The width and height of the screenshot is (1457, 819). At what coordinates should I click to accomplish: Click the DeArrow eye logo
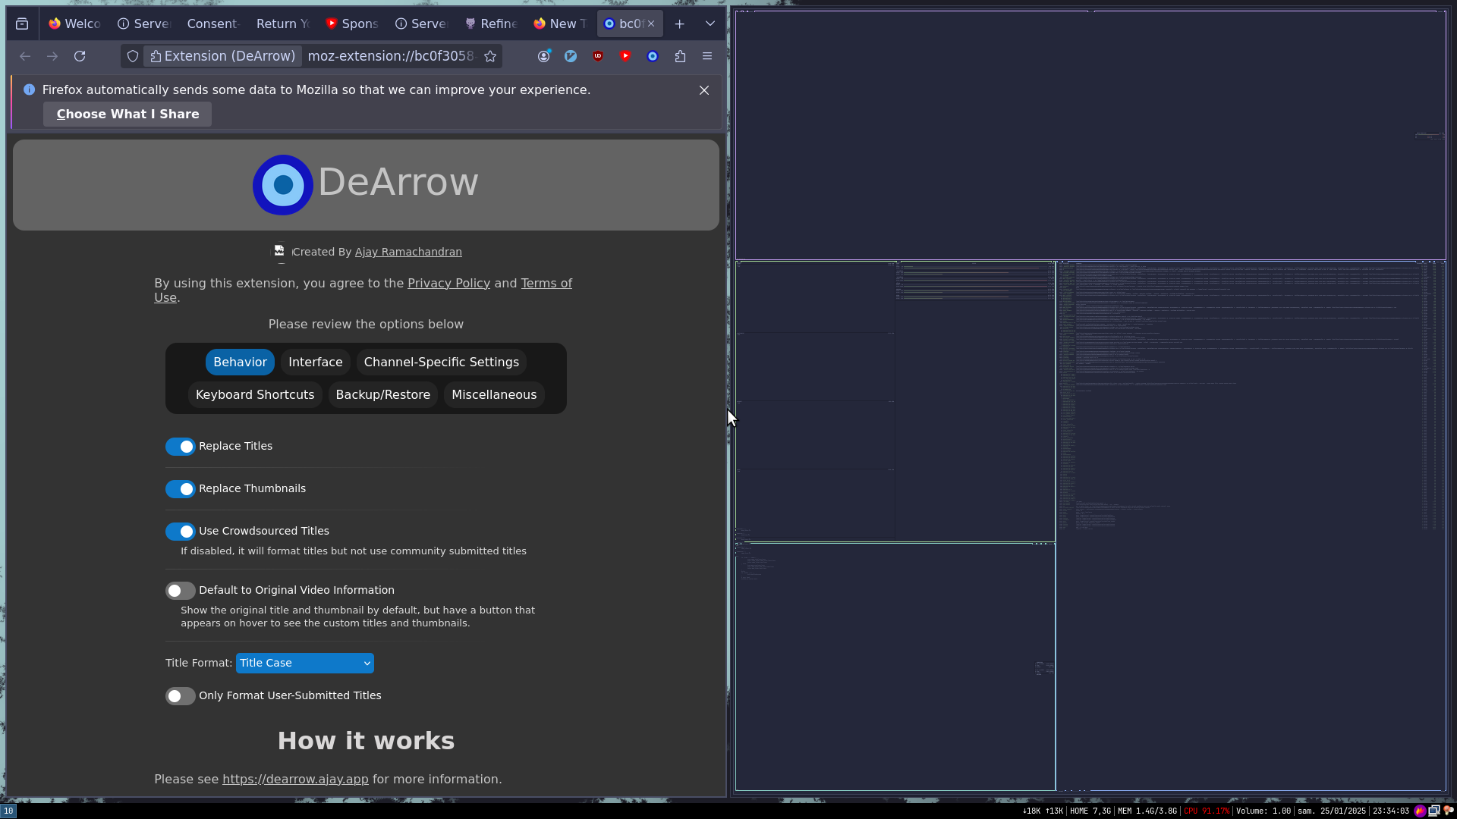pos(283,184)
